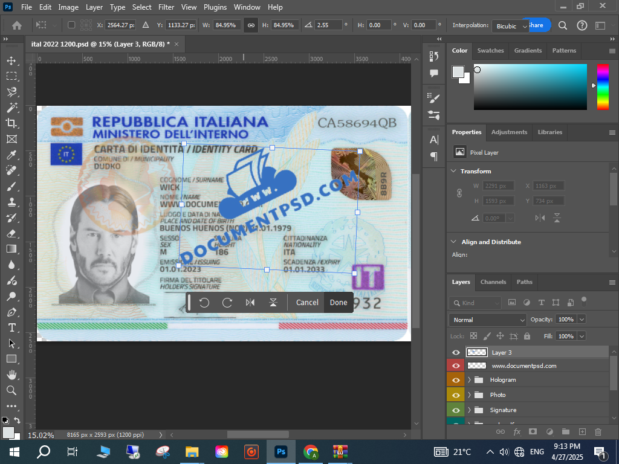Open the Character panel icon
This screenshot has height=464, width=619.
click(434, 140)
